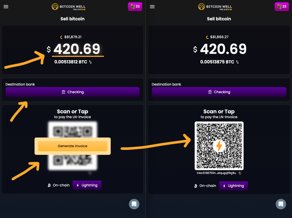The image size is (292, 218).
Task: Tap the Lightning invoice QR code
Action: point(219,146)
